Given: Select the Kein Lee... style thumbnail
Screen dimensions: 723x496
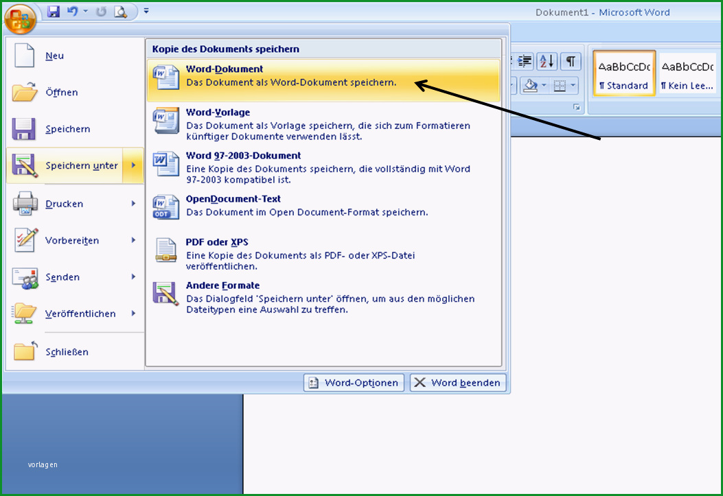Looking at the screenshot, I should (688, 73).
